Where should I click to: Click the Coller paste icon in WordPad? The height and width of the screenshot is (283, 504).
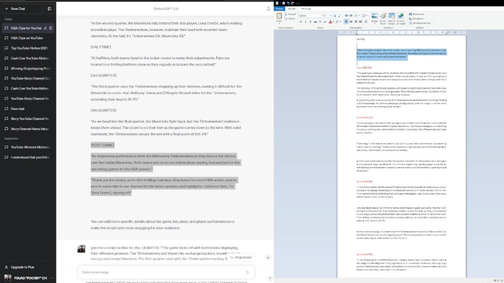tap(279, 17)
